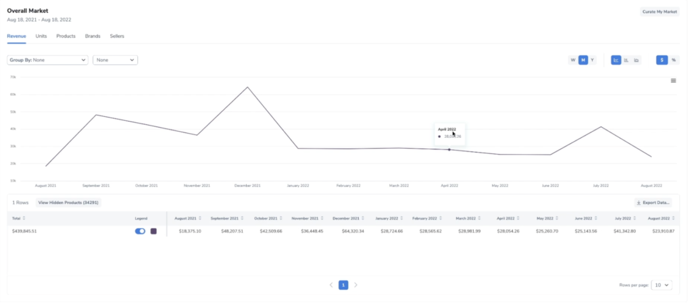Click the purple legend color swatch
This screenshot has width=692, height=308.
[153, 231]
